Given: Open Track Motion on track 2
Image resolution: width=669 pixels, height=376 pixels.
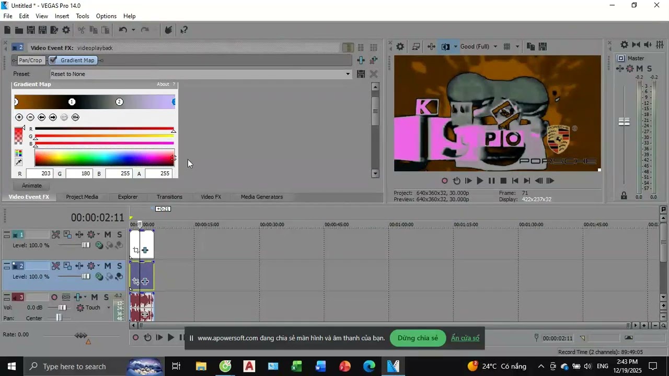Looking at the screenshot, I should pos(67,266).
